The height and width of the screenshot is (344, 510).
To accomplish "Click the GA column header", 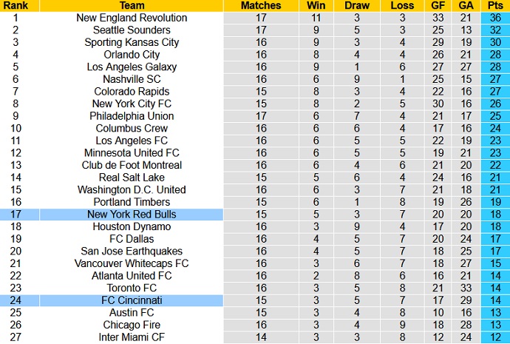I will pos(466,5).
